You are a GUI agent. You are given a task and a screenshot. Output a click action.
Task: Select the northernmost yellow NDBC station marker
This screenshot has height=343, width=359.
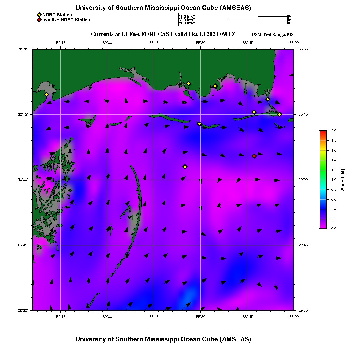click(189, 83)
